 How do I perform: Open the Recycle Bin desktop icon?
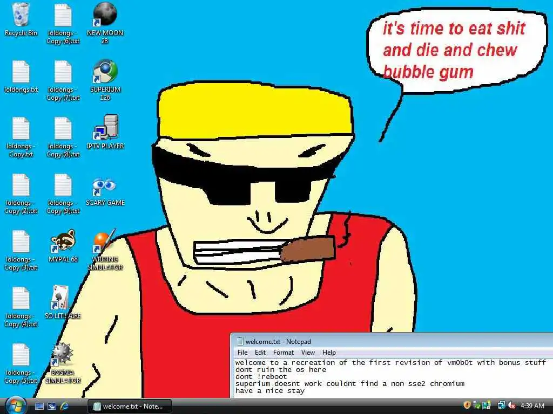(21, 19)
